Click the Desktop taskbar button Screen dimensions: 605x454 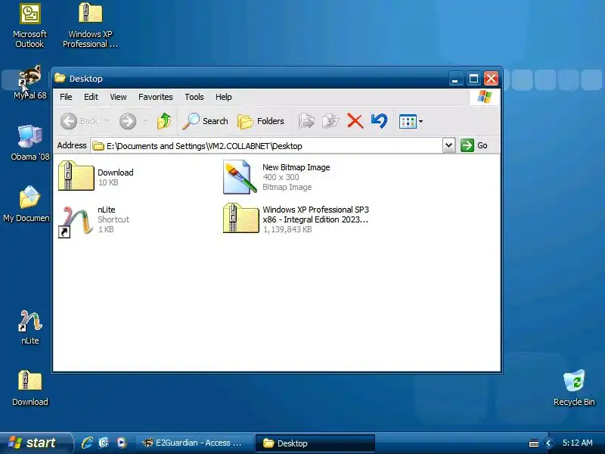coord(315,443)
